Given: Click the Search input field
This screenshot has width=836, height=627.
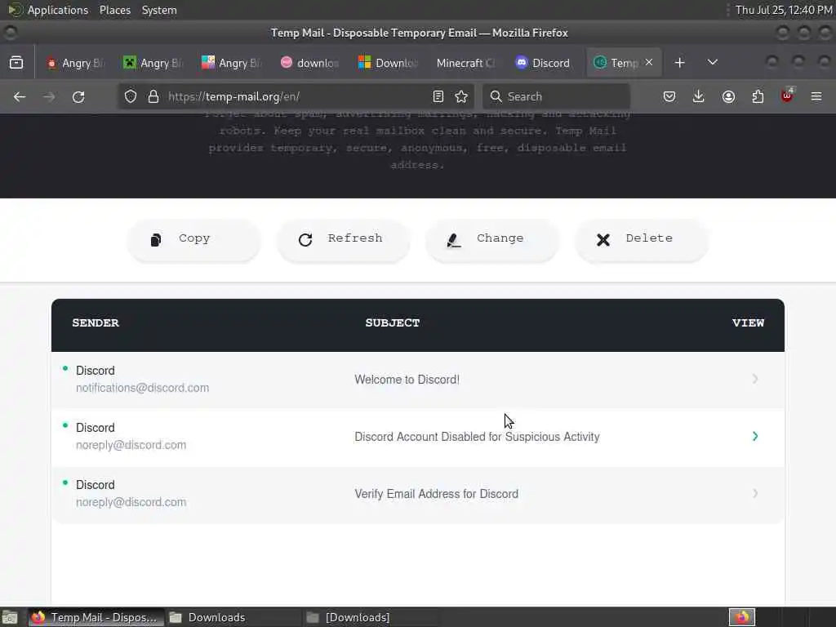Looking at the screenshot, I should 556,96.
